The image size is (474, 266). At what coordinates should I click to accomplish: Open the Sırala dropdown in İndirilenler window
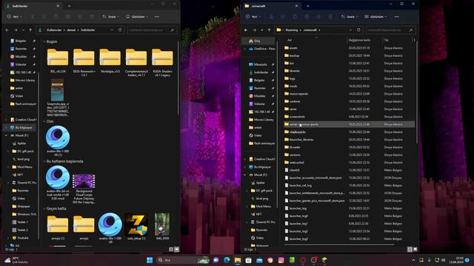(x=110, y=16)
